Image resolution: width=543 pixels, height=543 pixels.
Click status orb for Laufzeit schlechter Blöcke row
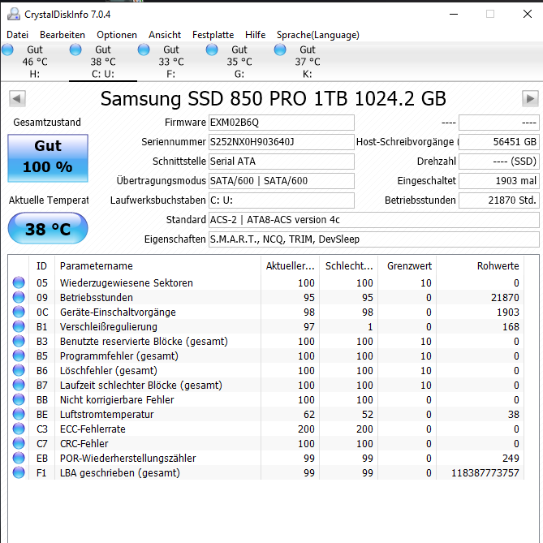(x=19, y=385)
